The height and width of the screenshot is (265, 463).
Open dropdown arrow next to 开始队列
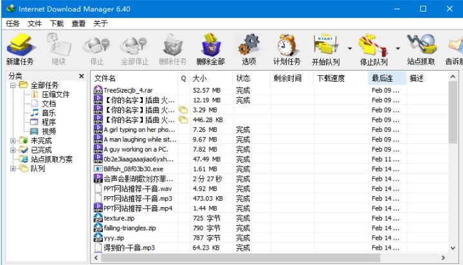point(350,48)
